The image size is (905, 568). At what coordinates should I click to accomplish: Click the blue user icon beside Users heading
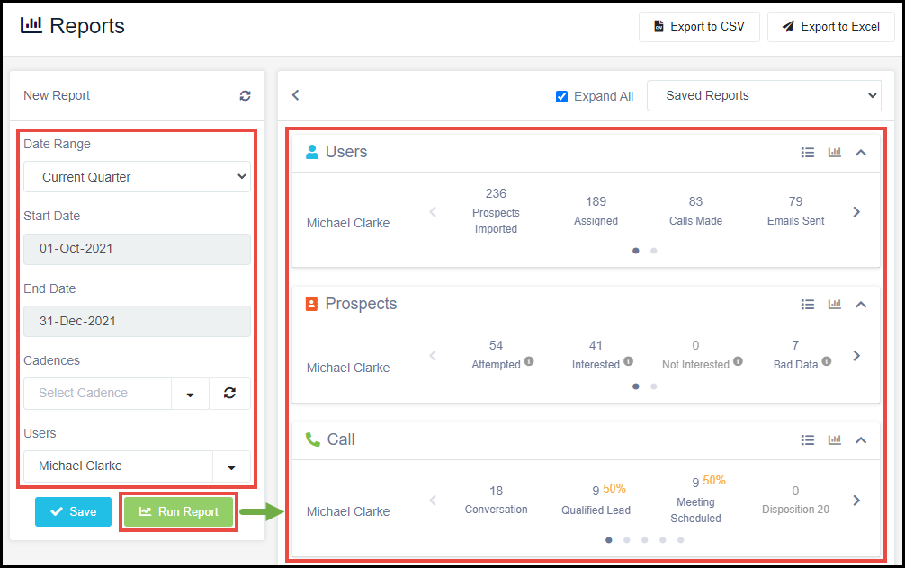pos(312,152)
